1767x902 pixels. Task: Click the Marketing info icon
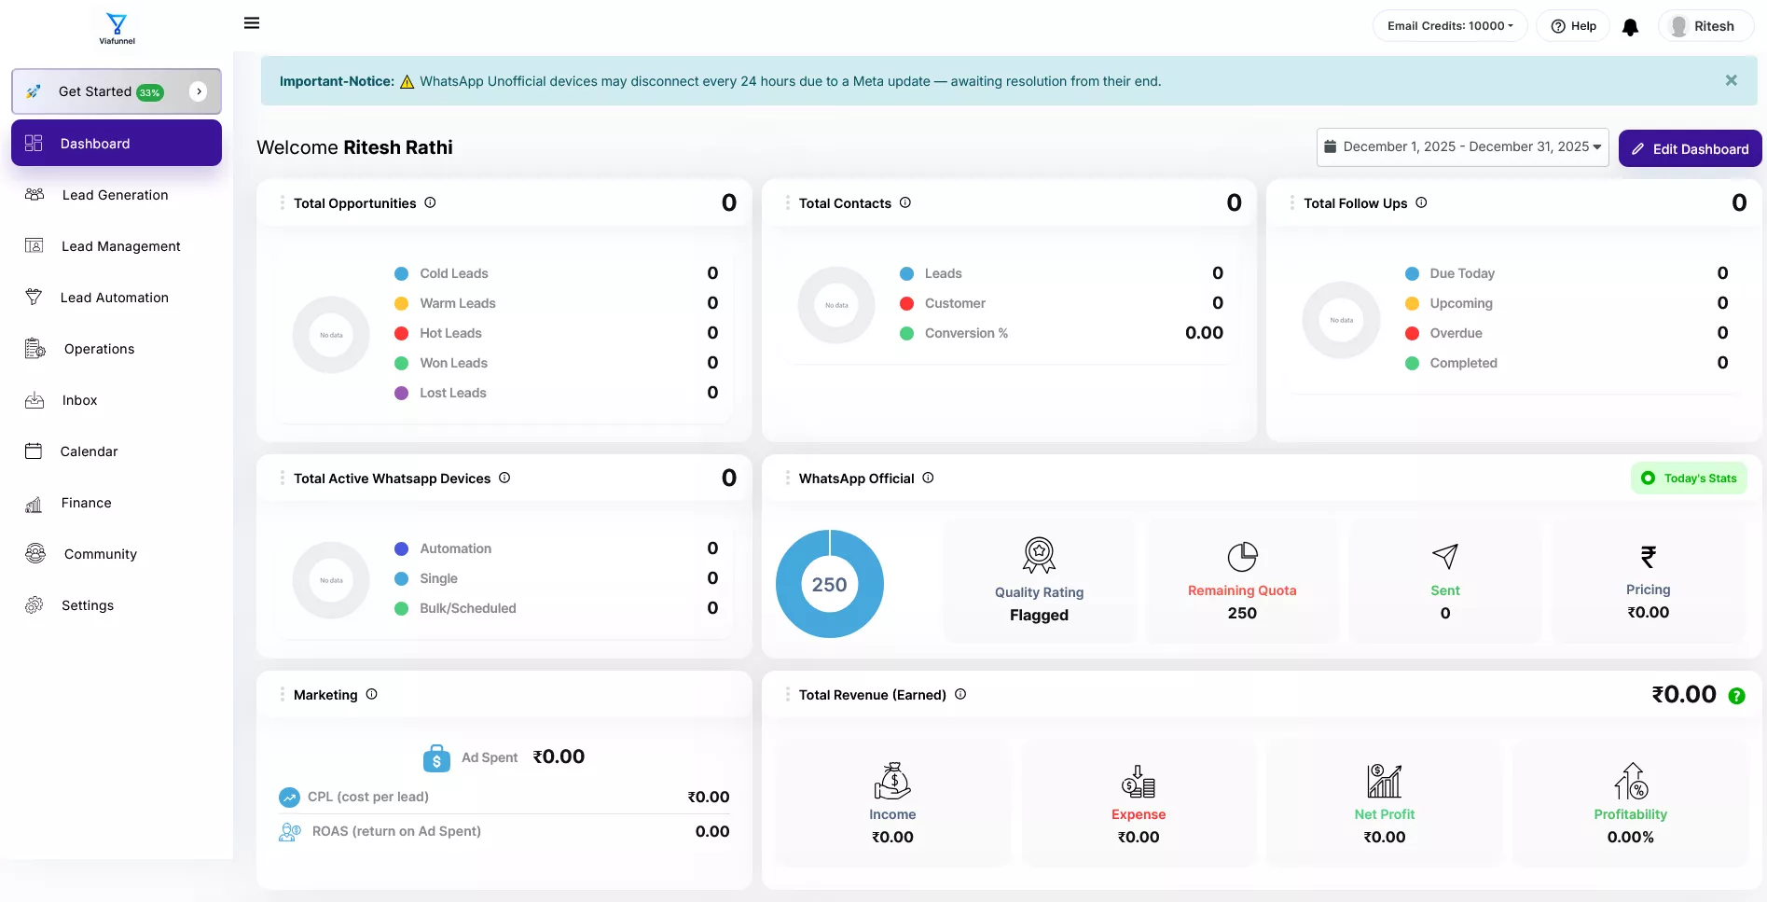coord(371,694)
